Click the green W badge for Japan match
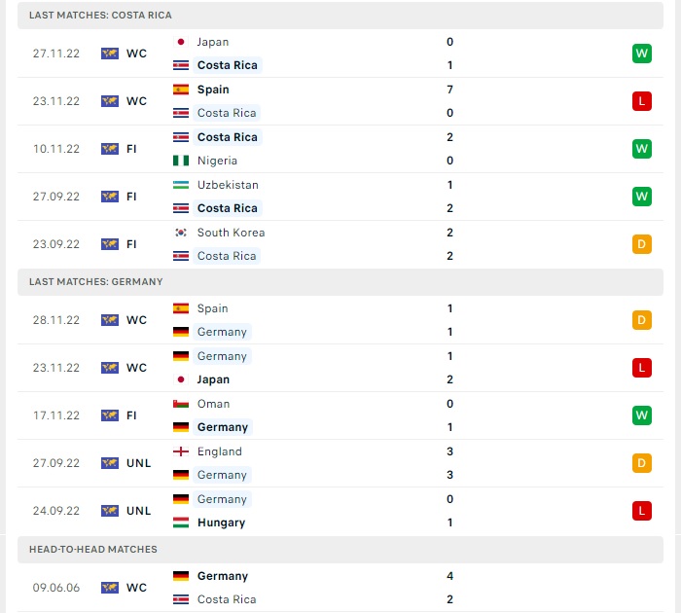The width and height of the screenshot is (681, 613). pyautogui.click(x=641, y=54)
